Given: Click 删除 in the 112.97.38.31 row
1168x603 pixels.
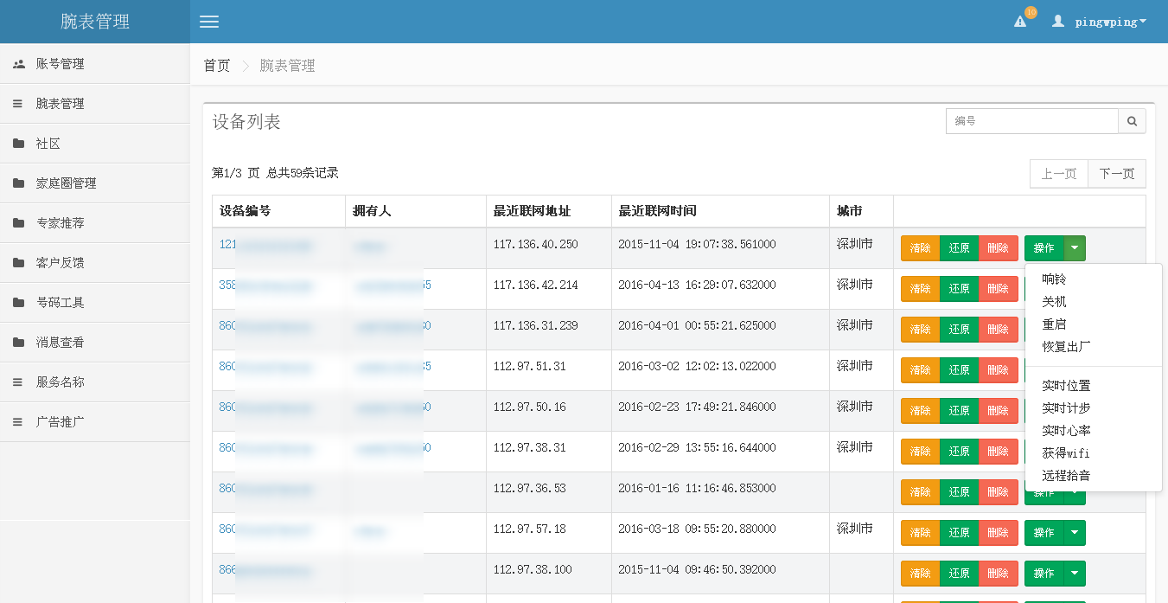Looking at the screenshot, I should point(999,452).
